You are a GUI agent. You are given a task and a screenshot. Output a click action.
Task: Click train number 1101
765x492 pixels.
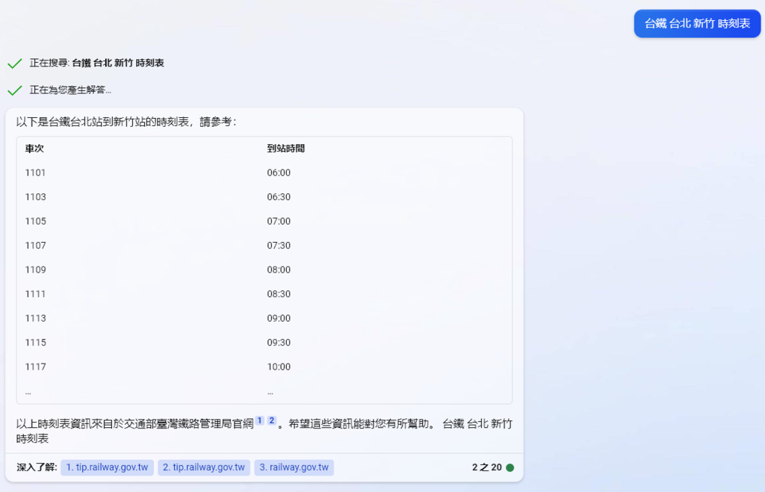click(35, 172)
